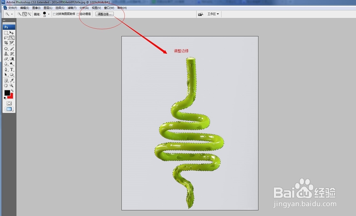Viewport: 356px width, 216px height.
Task: Choose New Selection mode in options bar
Action: (x=20, y=14)
